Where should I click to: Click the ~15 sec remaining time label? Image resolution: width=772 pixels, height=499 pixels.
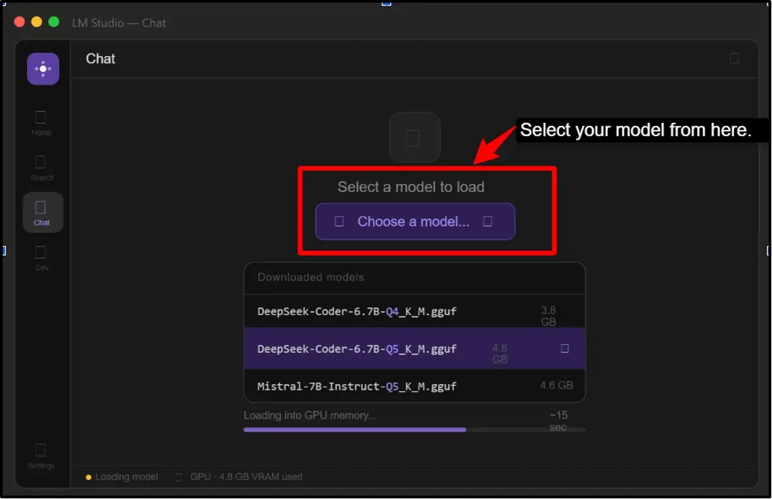[x=558, y=421]
